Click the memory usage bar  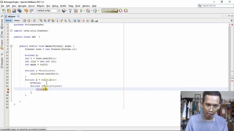[110, 11]
